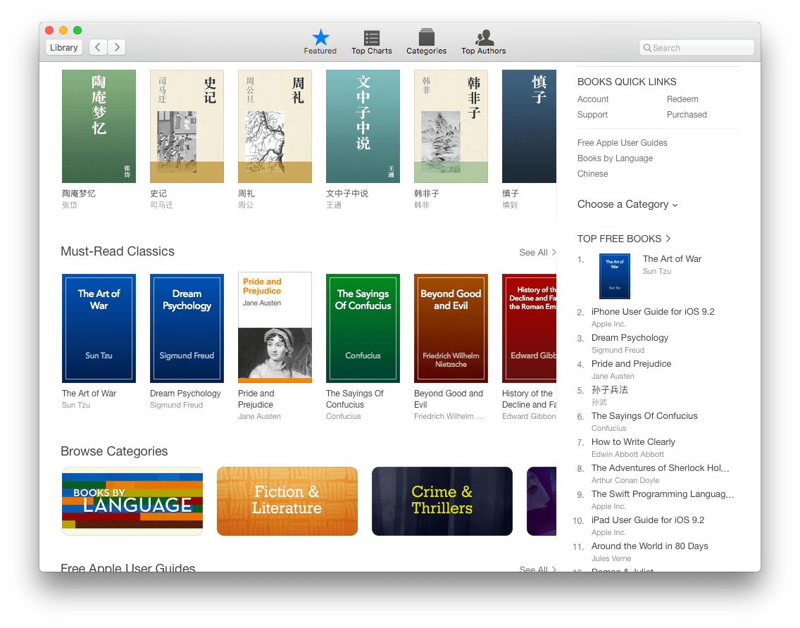The height and width of the screenshot is (628, 800).
Task: Click inside the Search field
Action: coord(697,47)
